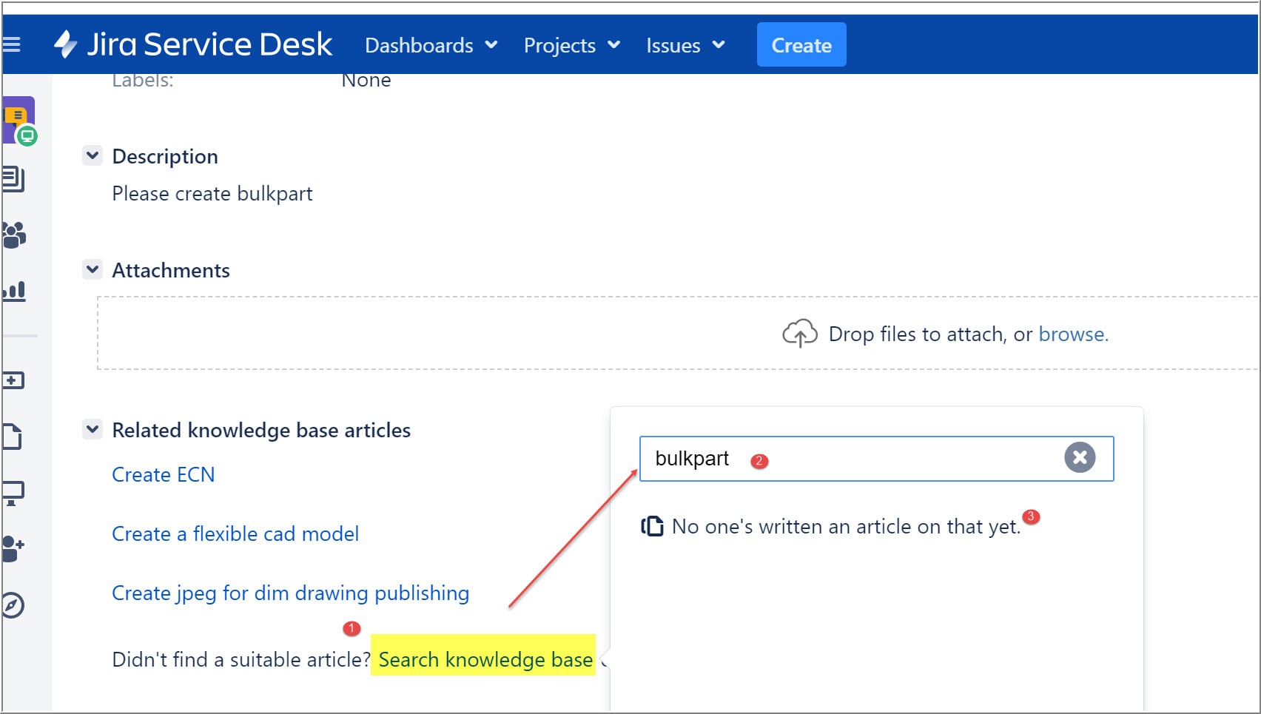Image resolution: width=1261 pixels, height=714 pixels.
Task: Click the Invite team add-user icon
Action: click(13, 549)
